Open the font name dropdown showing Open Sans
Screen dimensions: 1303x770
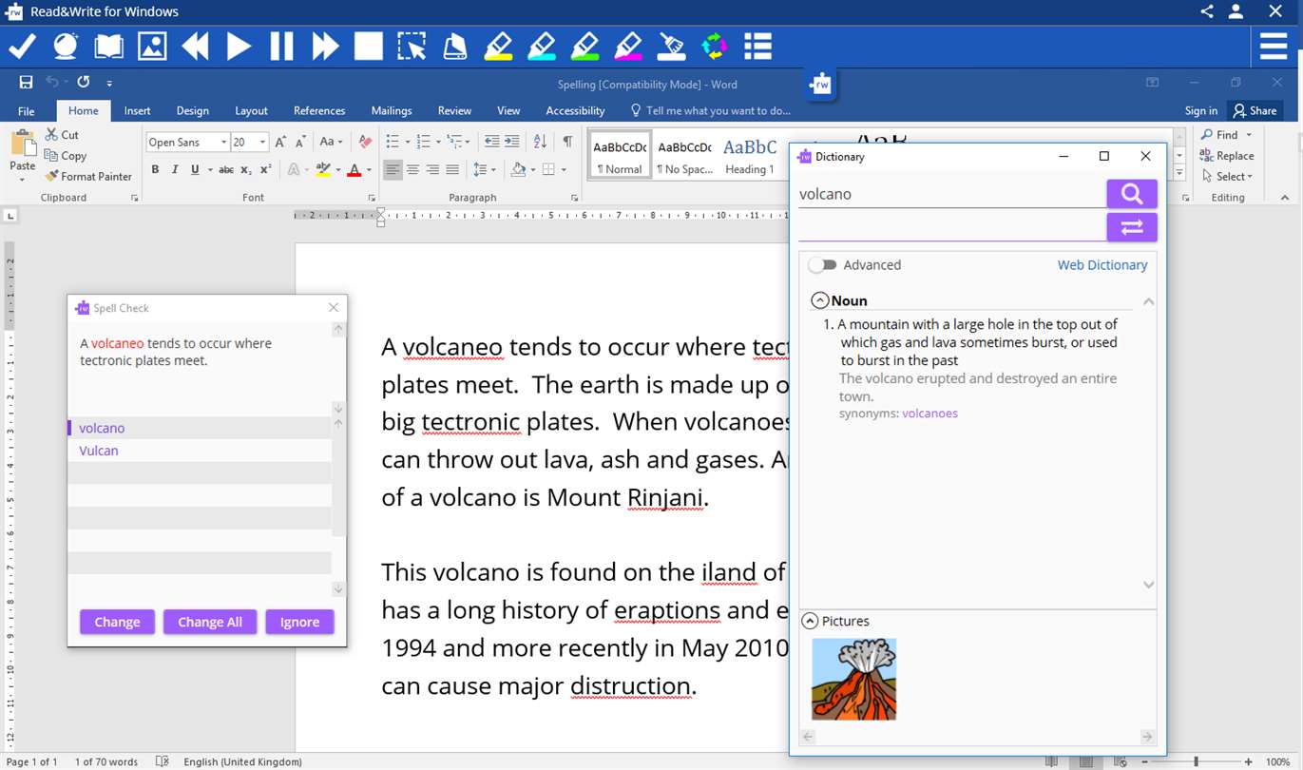224,143
